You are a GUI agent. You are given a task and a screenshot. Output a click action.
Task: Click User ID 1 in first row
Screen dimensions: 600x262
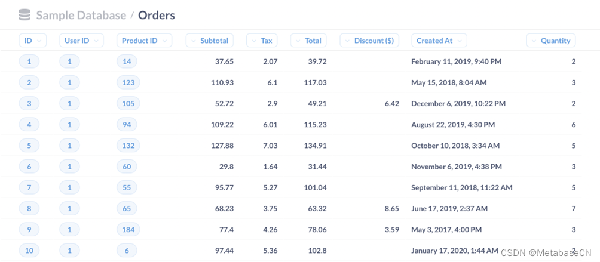click(69, 61)
